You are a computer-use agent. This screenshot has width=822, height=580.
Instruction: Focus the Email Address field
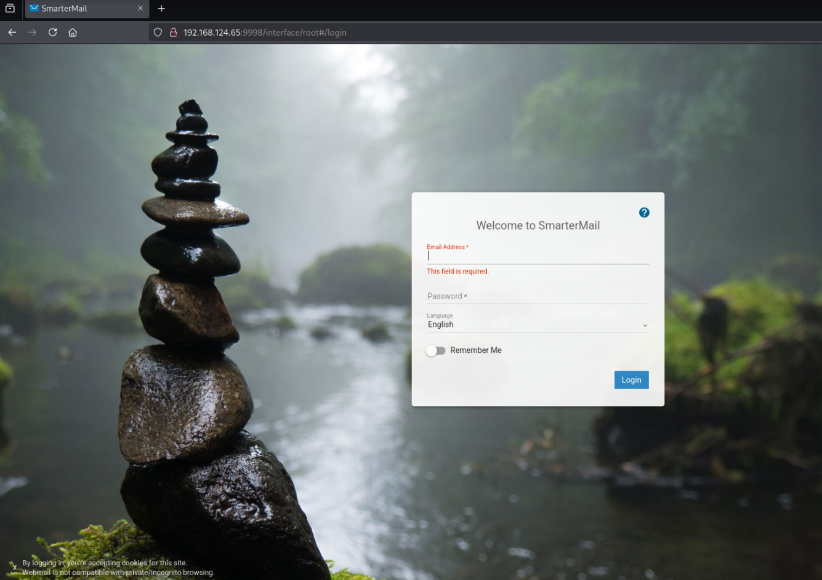(538, 254)
